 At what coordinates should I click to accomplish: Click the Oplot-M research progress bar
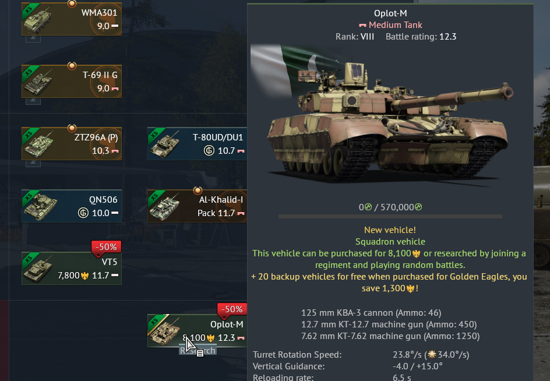click(390, 217)
